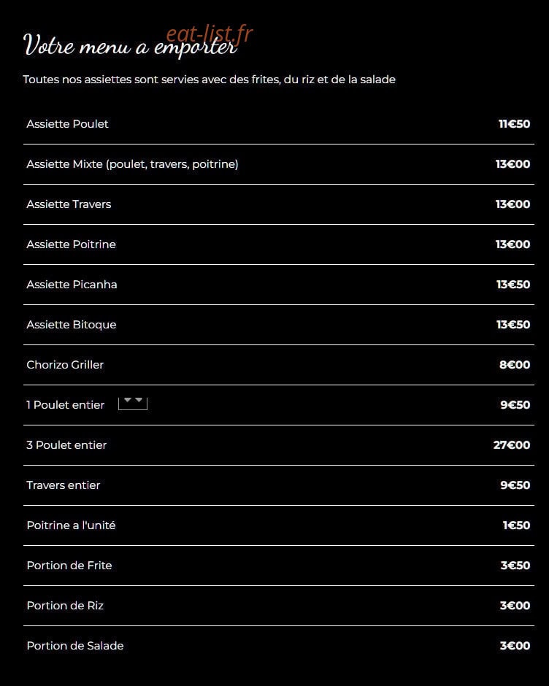Click the Portion de Riz item
This screenshot has height=686, width=549.
pos(278,606)
